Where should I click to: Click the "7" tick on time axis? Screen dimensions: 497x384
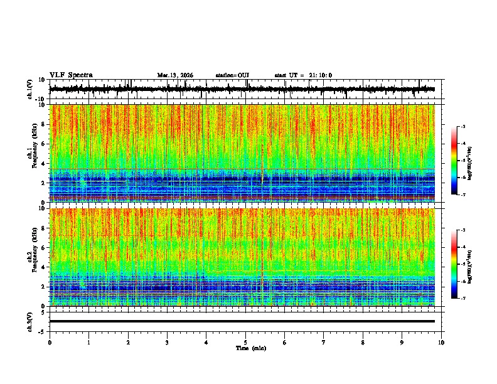pos(324,343)
